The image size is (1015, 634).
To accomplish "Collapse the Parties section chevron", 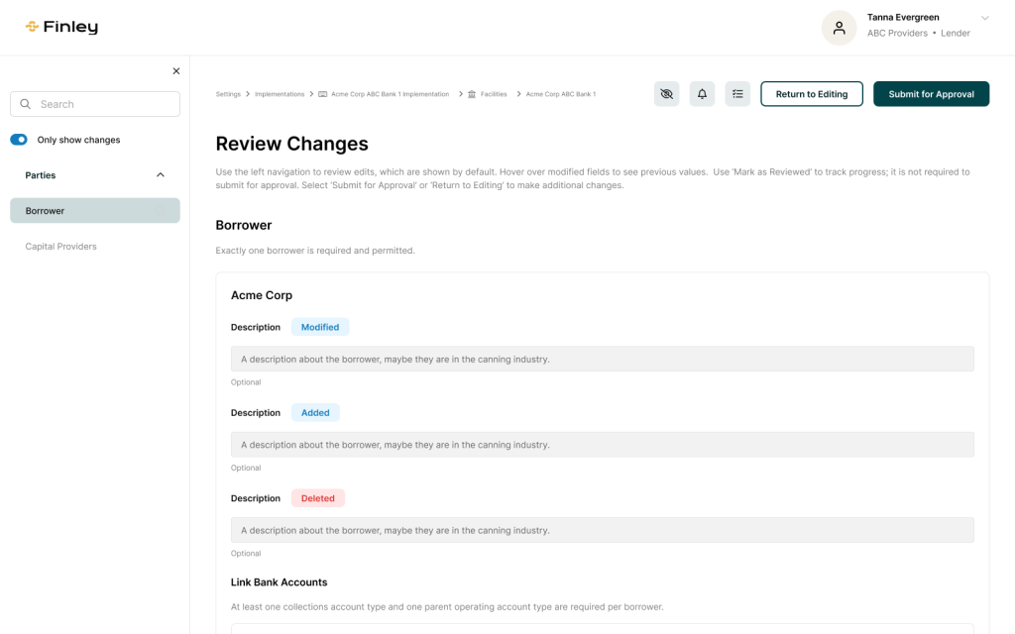I will pyautogui.click(x=161, y=175).
